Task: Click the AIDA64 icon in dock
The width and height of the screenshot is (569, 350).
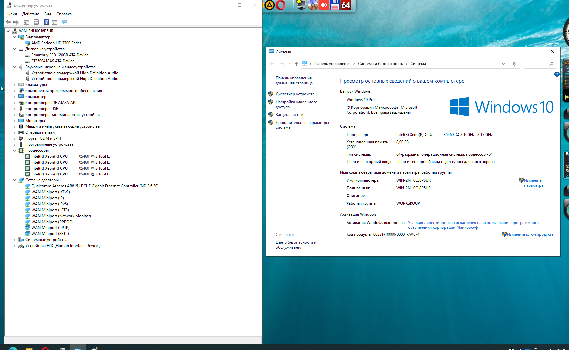Action: 346,5
